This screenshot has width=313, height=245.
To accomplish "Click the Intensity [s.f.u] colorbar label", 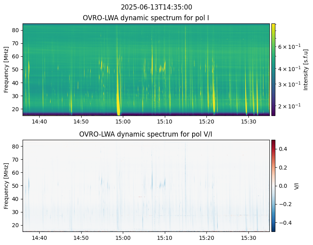I will click(305, 69).
